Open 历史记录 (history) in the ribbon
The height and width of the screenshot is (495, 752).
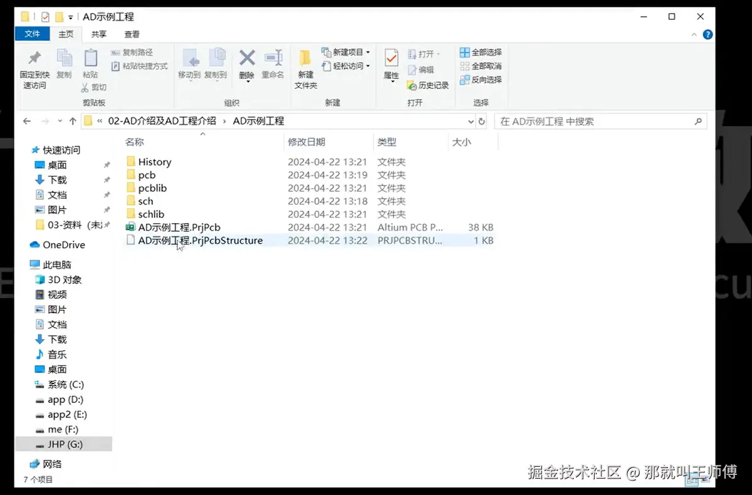[x=428, y=85]
